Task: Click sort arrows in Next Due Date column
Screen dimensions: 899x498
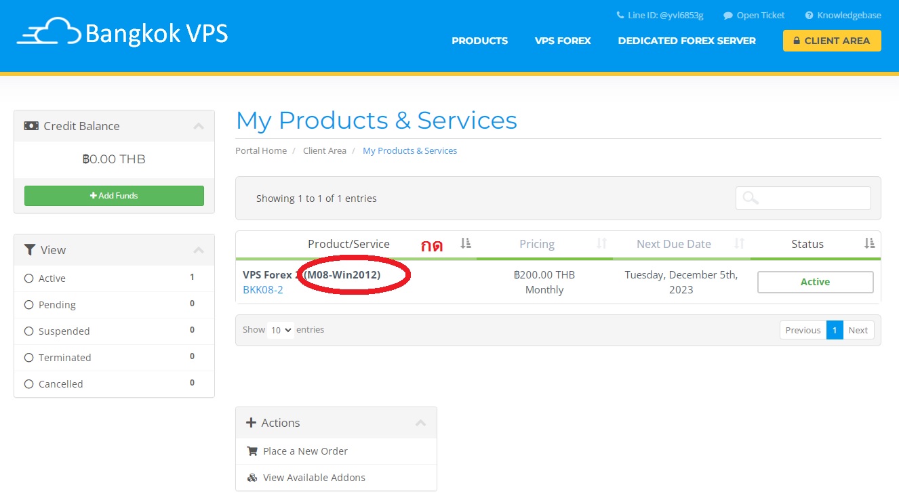Action: [740, 243]
